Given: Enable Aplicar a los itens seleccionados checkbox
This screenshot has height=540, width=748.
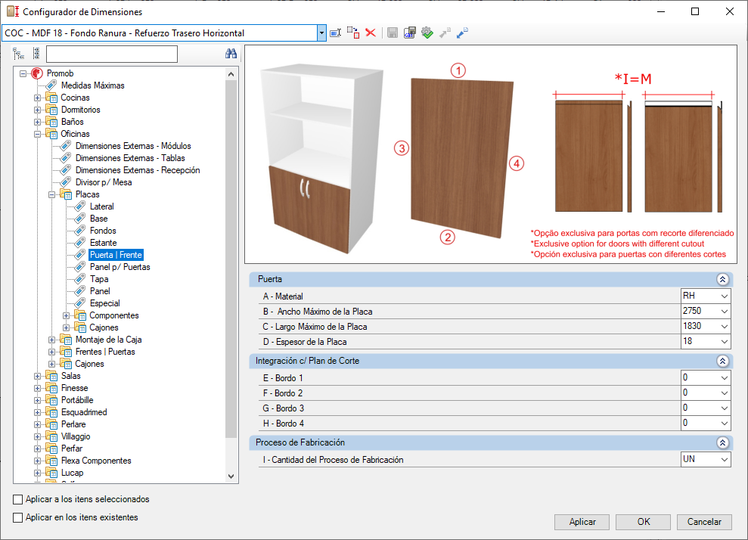Looking at the screenshot, I should coord(17,499).
